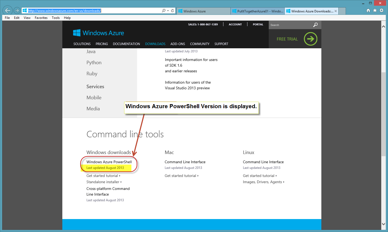Open the Favorites menu

41,18
